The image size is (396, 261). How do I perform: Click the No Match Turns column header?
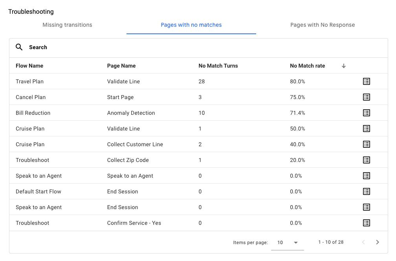pos(218,66)
